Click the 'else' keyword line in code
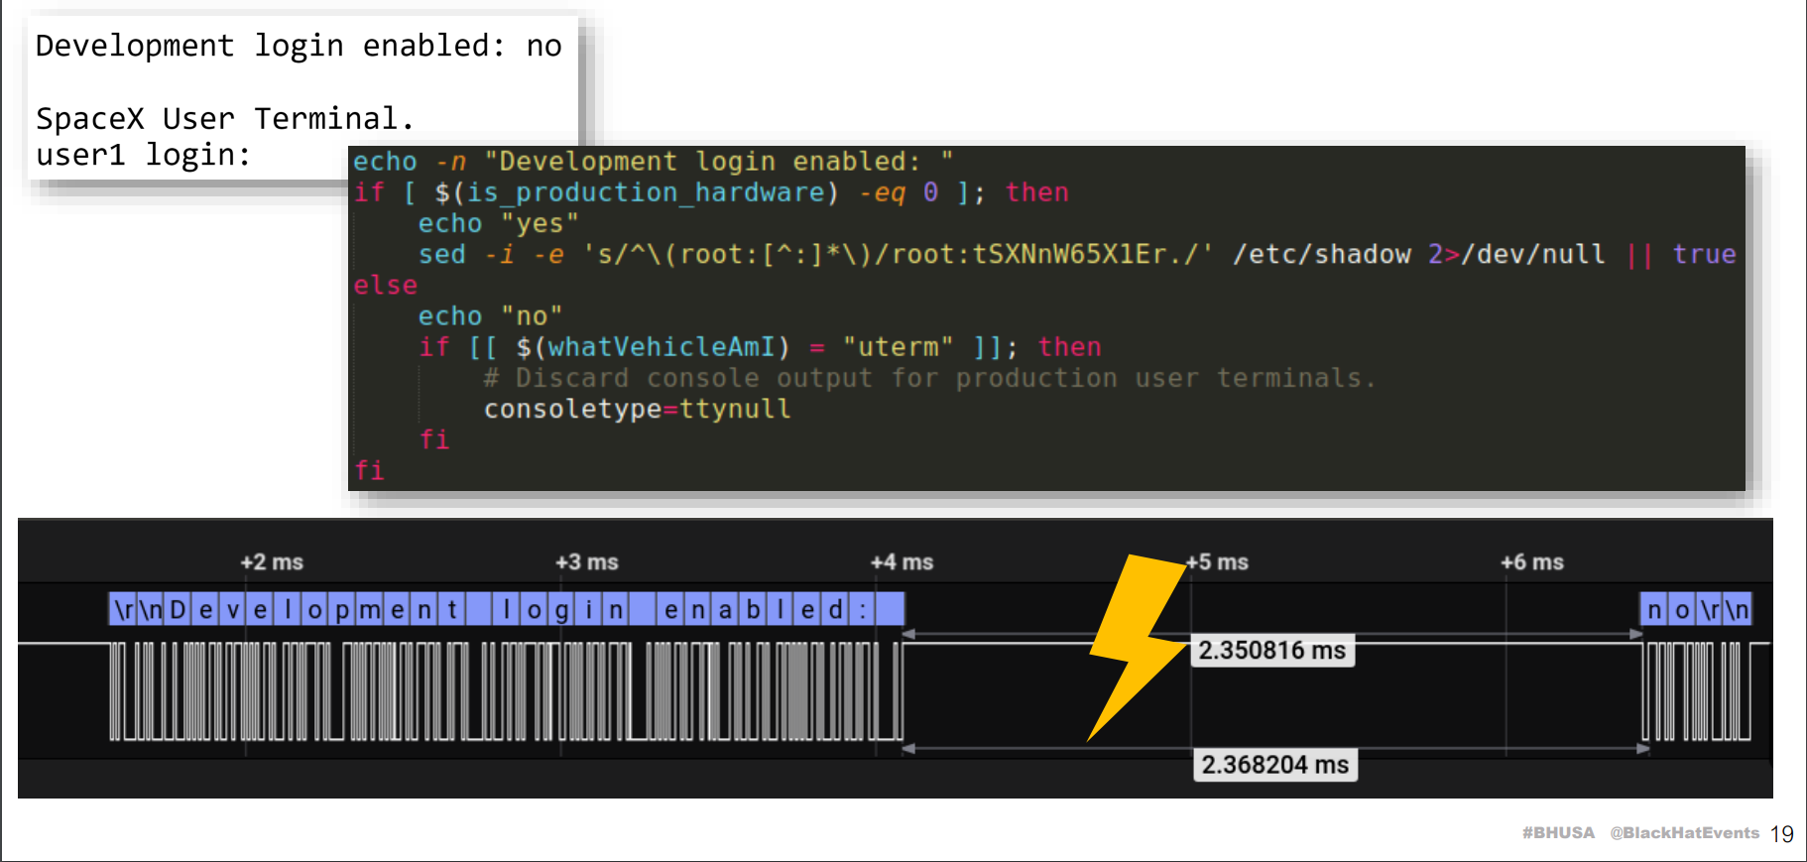The height and width of the screenshot is (862, 1807). click(x=386, y=286)
